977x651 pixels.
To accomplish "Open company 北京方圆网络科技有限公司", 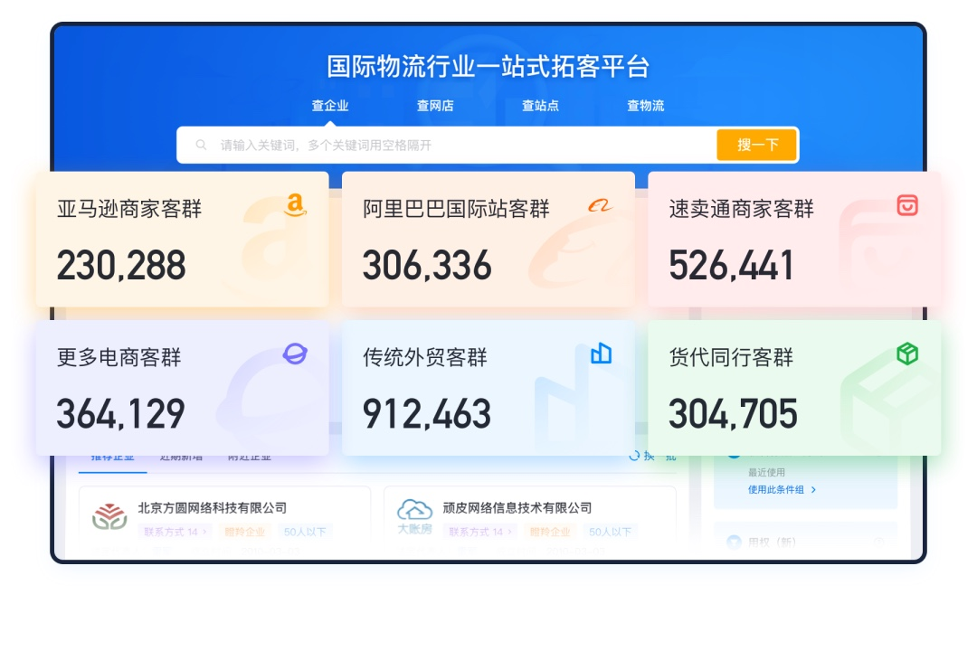I will tap(213, 508).
